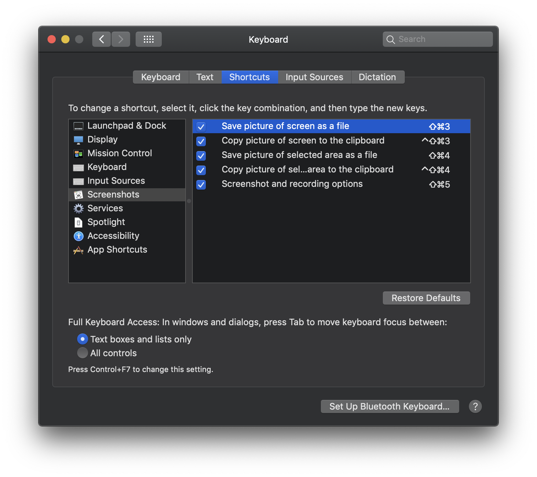Click the ⇧⌘3 key combination
This screenshot has height=477, width=537.
tap(439, 127)
